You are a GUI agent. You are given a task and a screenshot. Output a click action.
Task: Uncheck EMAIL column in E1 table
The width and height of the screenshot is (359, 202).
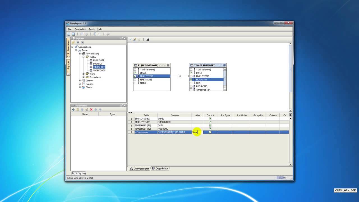pyautogui.click(x=135, y=73)
